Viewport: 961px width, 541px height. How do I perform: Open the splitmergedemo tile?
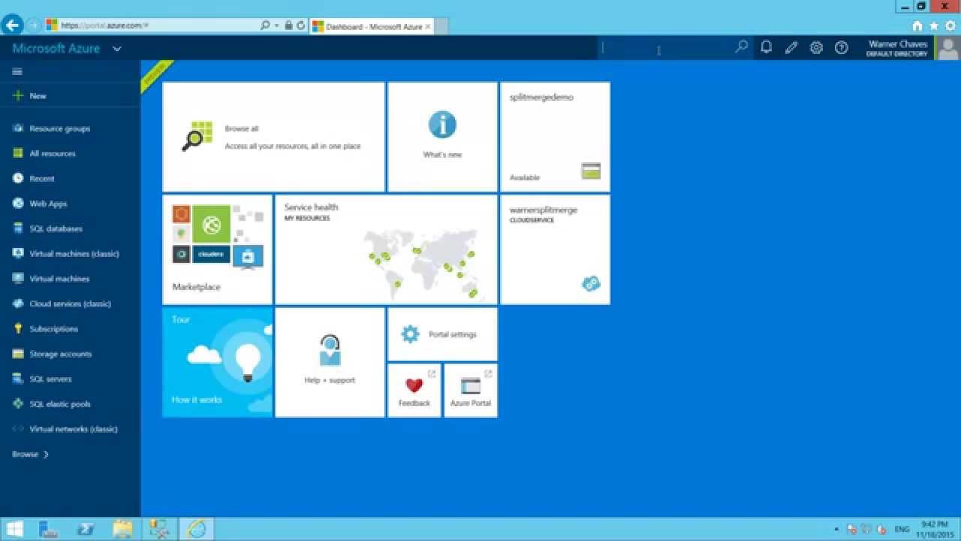click(x=555, y=137)
